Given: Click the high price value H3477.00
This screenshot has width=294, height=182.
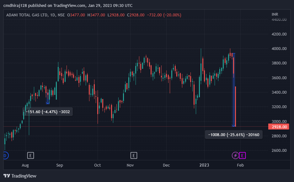Looking at the screenshot, I should 96,15.
